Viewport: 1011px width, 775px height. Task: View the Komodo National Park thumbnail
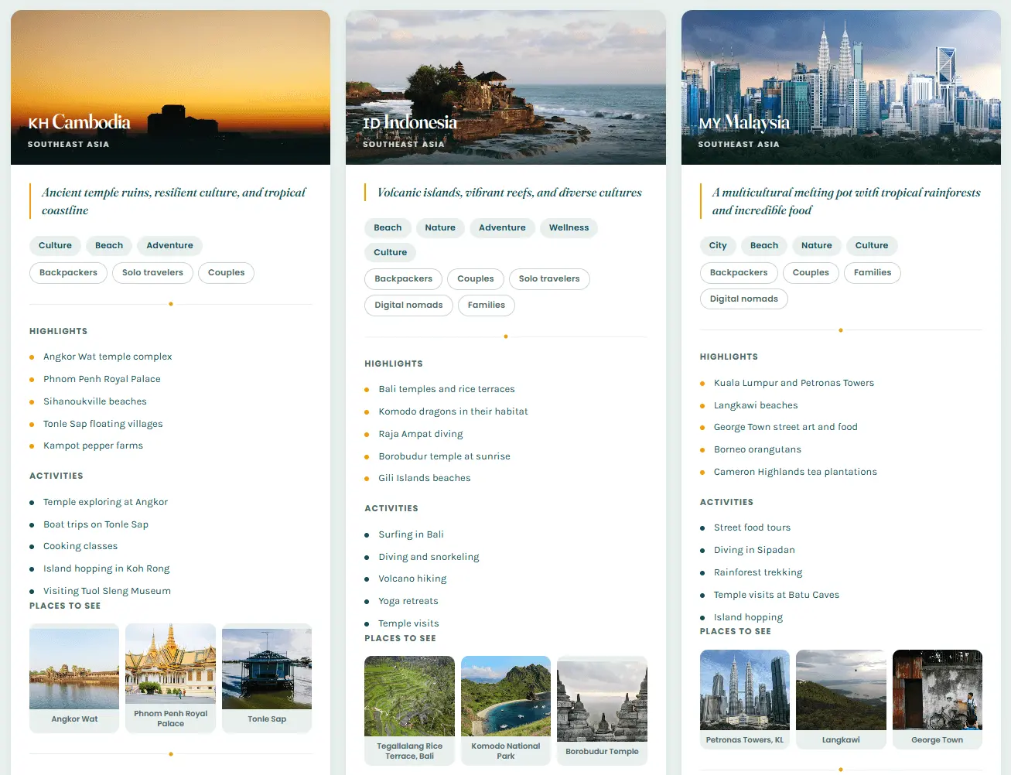coord(506,711)
